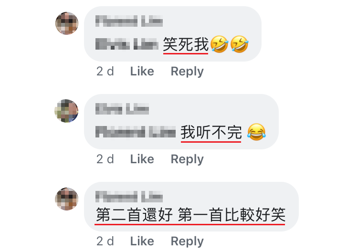
Task: Click the first rolling-laugh emoji in the first comment
Action: 219,44
